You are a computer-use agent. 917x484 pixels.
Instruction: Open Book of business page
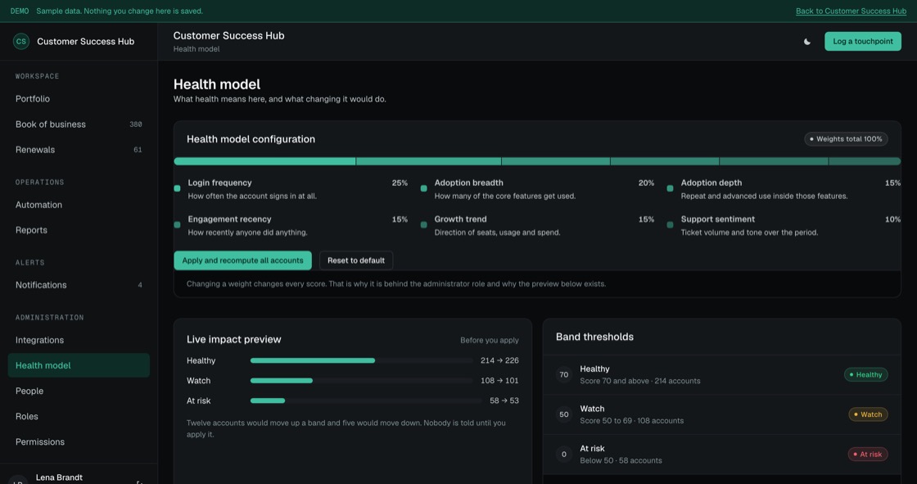tap(79, 124)
